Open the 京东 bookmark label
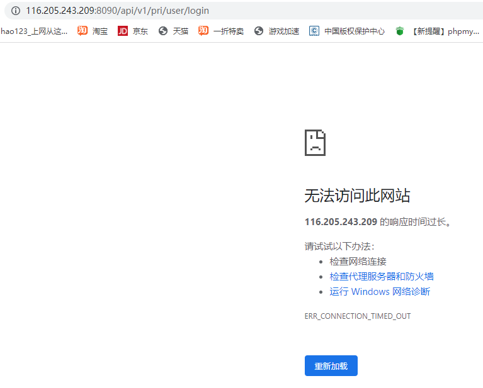483x388 pixels. [140, 31]
